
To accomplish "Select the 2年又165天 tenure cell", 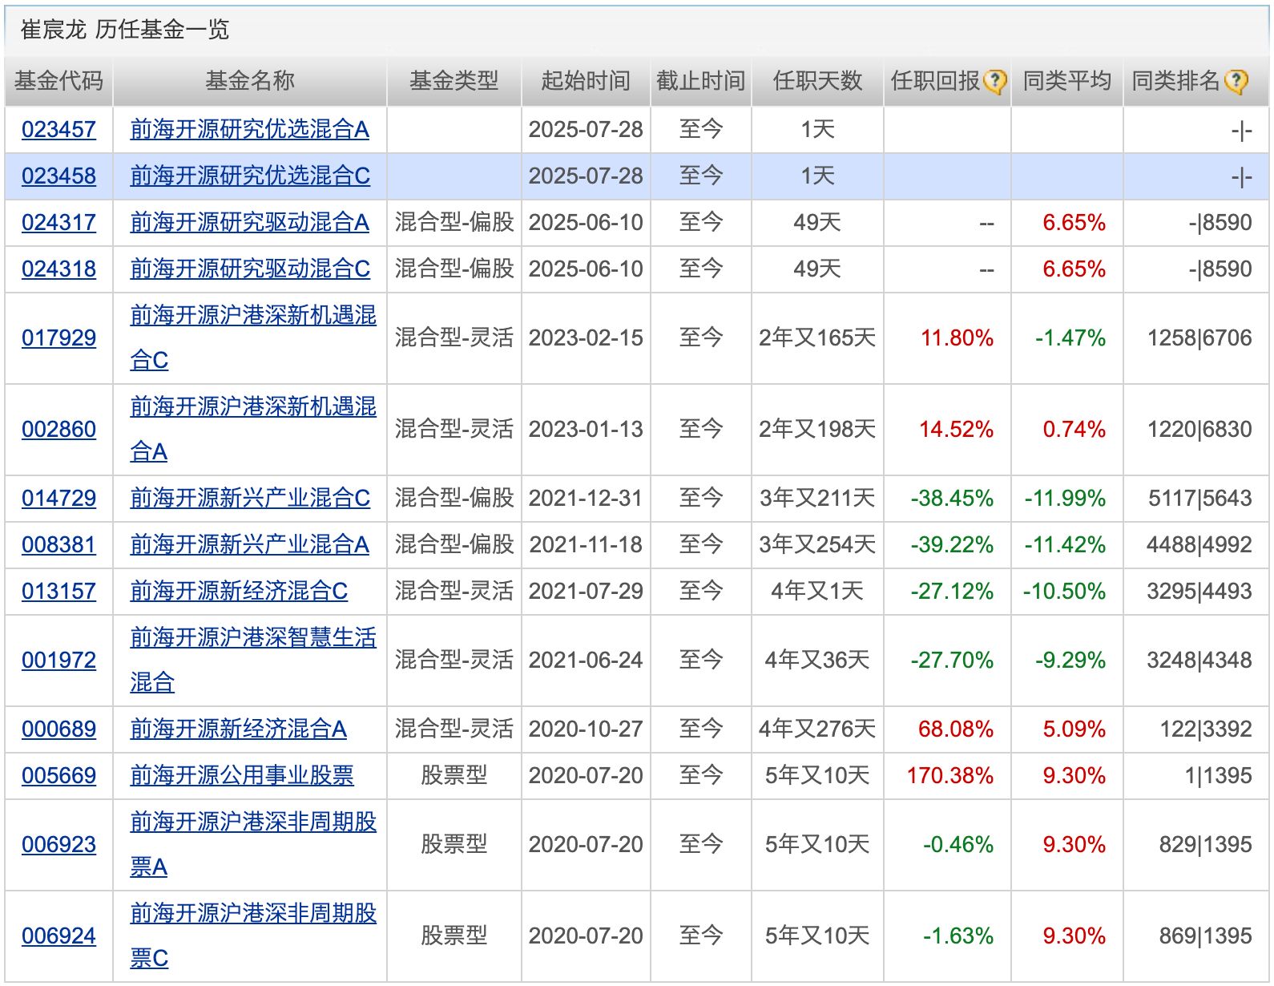I will 817,337.
